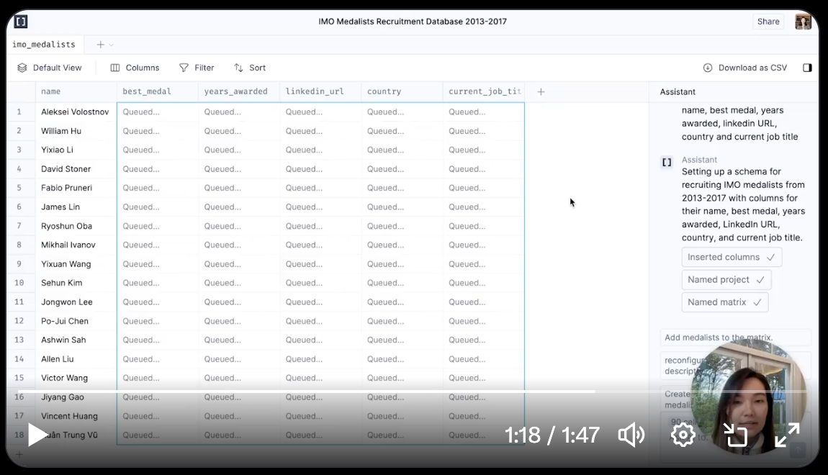This screenshot has height=475, width=828.
Task: Open the Filter options
Action: click(x=197, y=68)
